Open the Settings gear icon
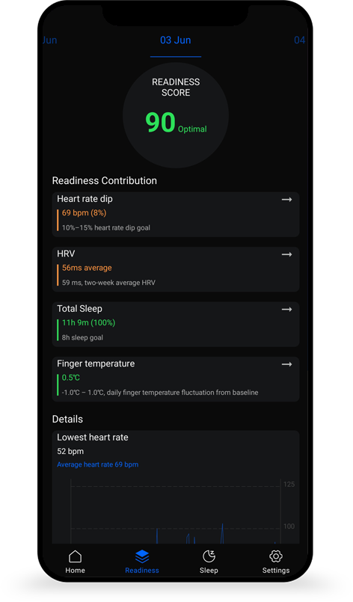The height and width of the screenshot is (602, 353). click(x=276, y=556)
